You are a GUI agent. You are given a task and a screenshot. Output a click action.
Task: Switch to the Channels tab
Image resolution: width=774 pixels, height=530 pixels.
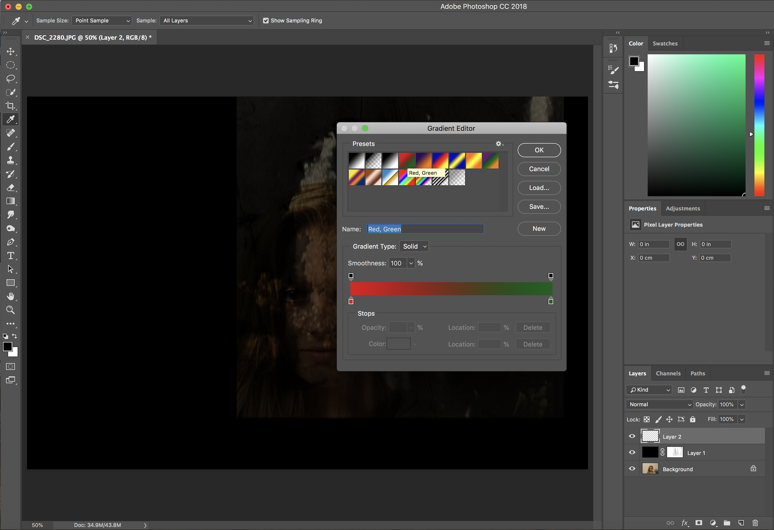pyautogui.click(x=668, y=373)
